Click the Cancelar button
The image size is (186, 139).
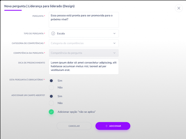(74, 126)
